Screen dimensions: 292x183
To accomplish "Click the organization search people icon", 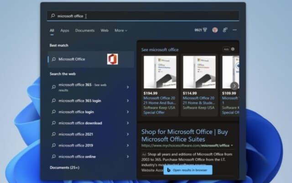I will 225,30.
